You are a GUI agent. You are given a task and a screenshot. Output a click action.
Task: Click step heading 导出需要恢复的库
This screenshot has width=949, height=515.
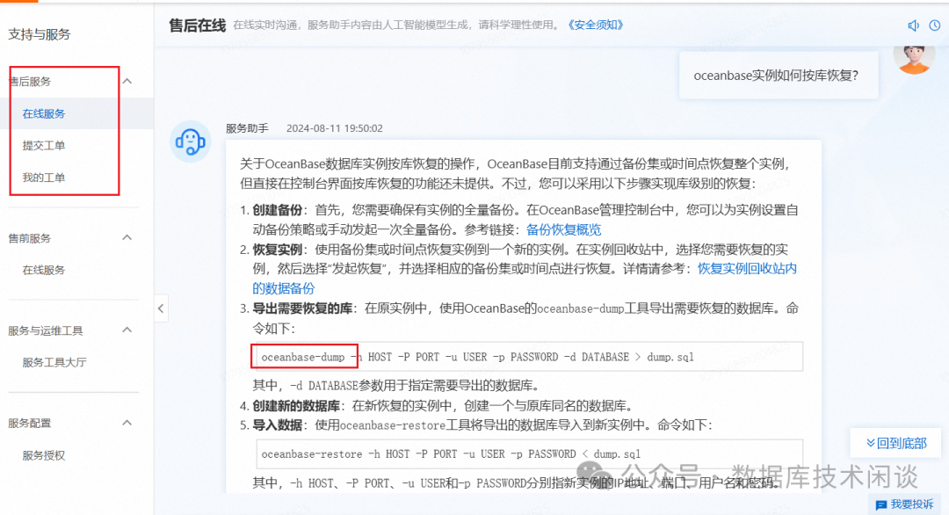point(302,308)
